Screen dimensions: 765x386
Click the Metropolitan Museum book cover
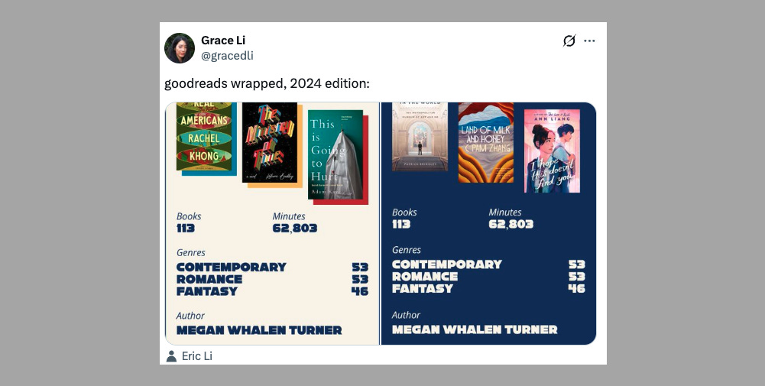(420, 137)
